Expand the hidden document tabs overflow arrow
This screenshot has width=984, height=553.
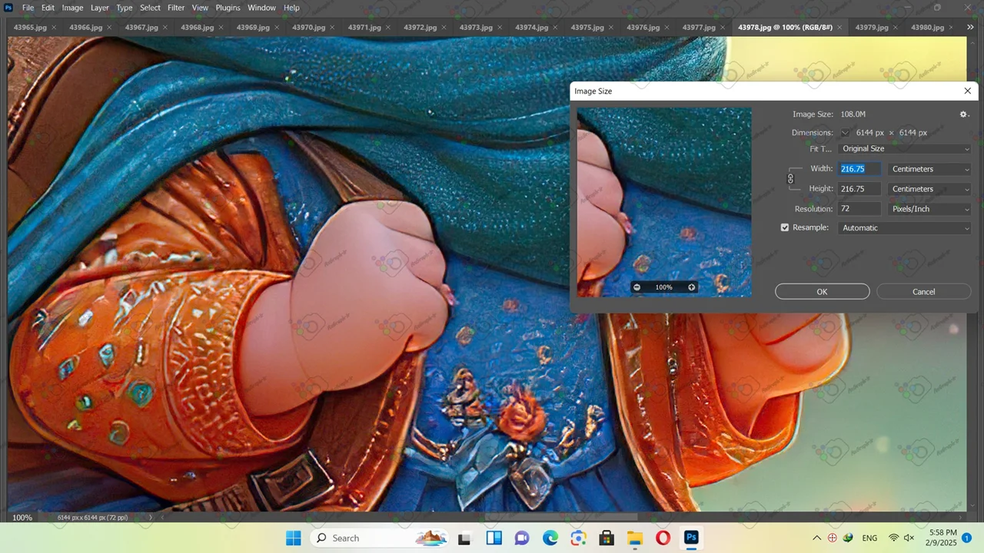click(x=971, y=28)
